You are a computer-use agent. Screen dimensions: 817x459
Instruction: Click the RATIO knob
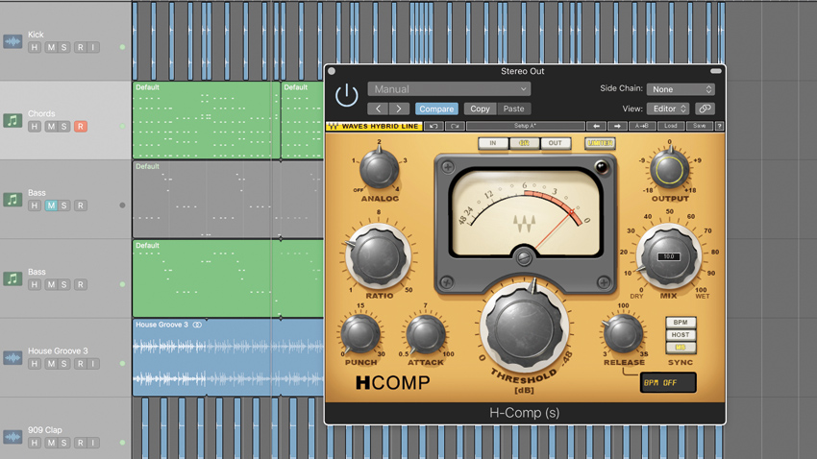tap(379, 256)
